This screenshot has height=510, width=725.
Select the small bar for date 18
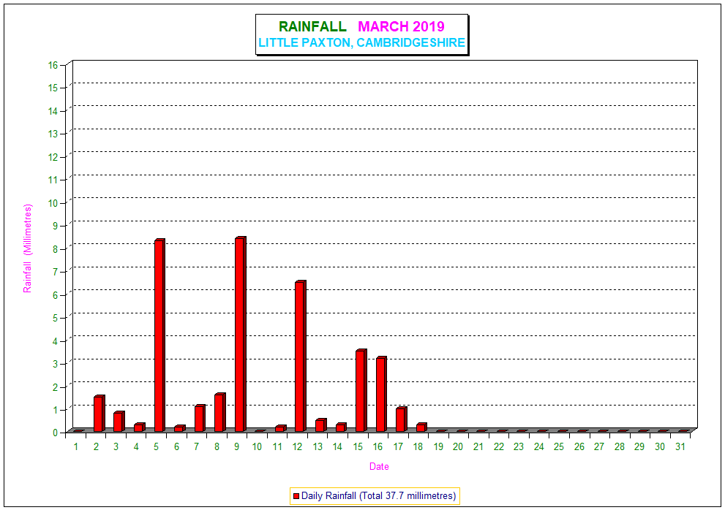421,427
